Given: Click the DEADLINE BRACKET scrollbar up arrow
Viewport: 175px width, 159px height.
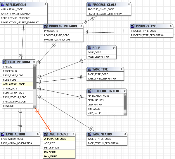Looking at the screenshot, I should point(125,95).
